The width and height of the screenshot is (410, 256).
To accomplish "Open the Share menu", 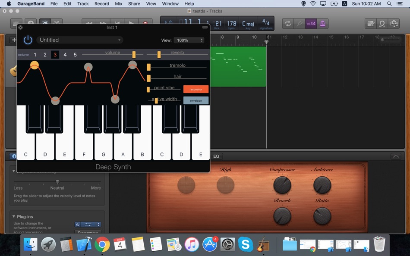I will [x=134, y=3].
